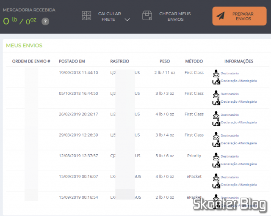Click recipient envelope icon for 19/09/2018 shipment
This screenshot has height=216, width=271.
[x=216, y=73]
